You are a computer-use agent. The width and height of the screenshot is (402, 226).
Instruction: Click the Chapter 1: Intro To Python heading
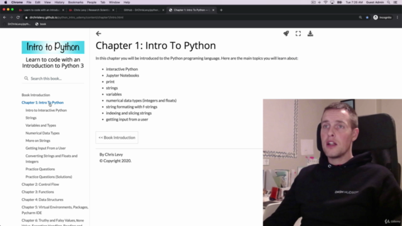[x=156, y=46]
